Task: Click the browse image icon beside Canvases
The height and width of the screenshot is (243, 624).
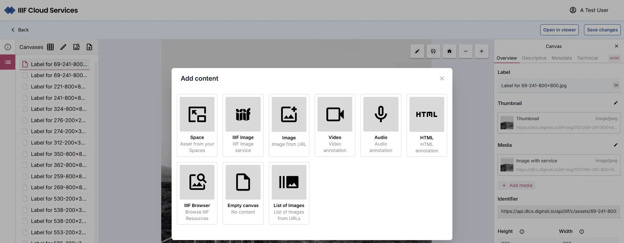Action: click(76, 47)
